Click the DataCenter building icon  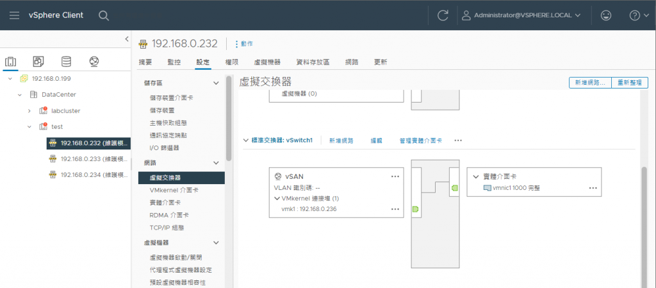[33, 94]
